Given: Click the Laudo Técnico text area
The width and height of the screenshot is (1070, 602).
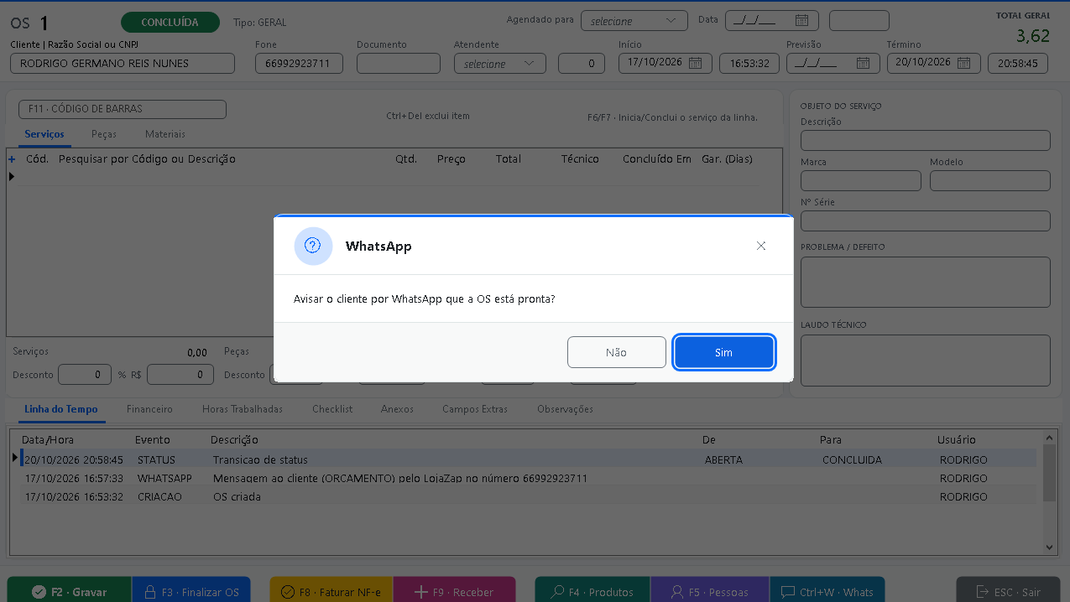Looking at the screenshot, I should [x=926, y=361].
